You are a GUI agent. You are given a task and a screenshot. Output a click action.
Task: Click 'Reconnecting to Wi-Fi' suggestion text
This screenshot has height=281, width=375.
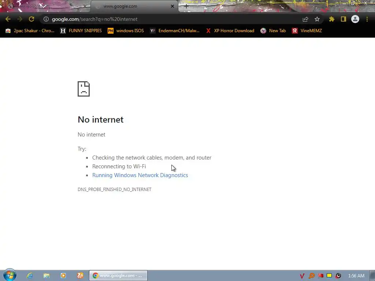119,166
